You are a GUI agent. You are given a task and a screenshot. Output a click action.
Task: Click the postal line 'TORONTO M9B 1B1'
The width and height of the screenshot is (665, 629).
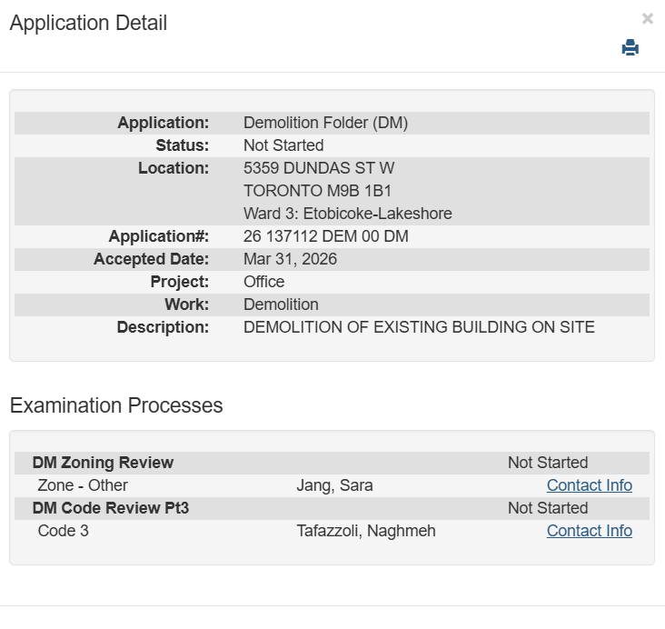point(317,191)
